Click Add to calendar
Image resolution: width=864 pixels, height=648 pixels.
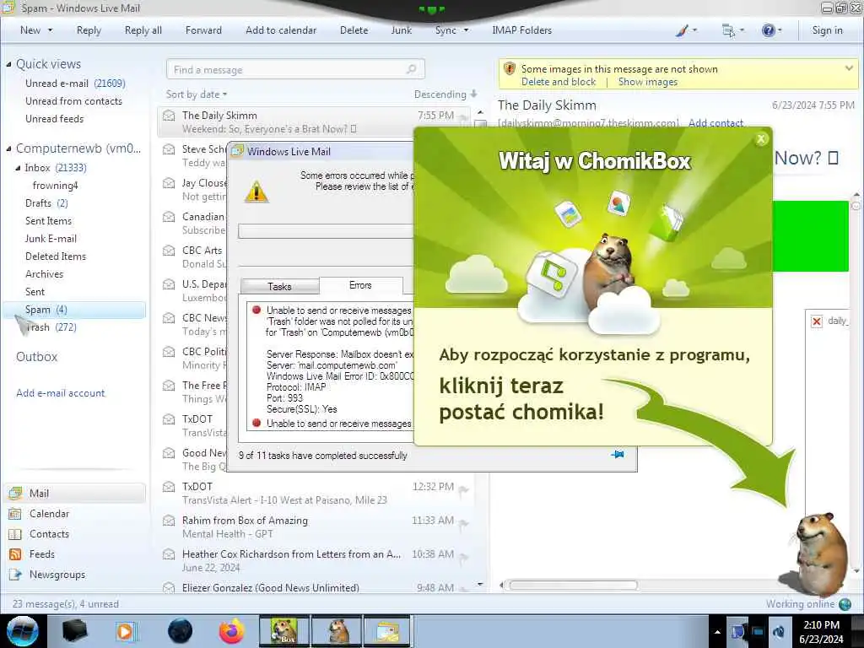(x=281, y=30)
